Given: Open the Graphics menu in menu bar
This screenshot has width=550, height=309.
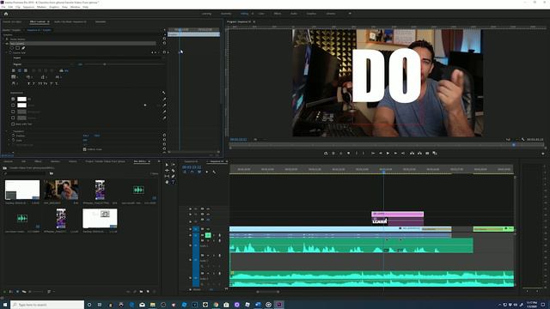Looking at the screenshot, I should click(x=54, y=7).
